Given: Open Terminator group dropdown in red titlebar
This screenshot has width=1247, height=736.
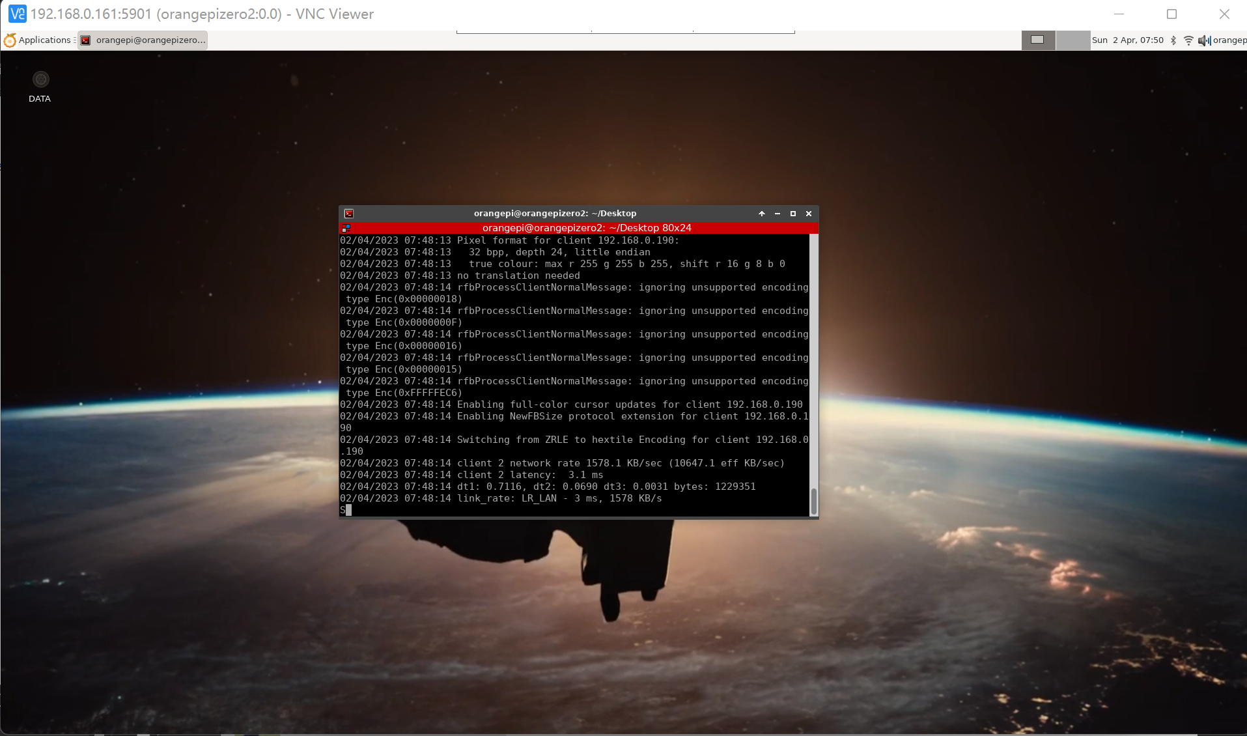Looking at the screenshot, I should point(346,228).
